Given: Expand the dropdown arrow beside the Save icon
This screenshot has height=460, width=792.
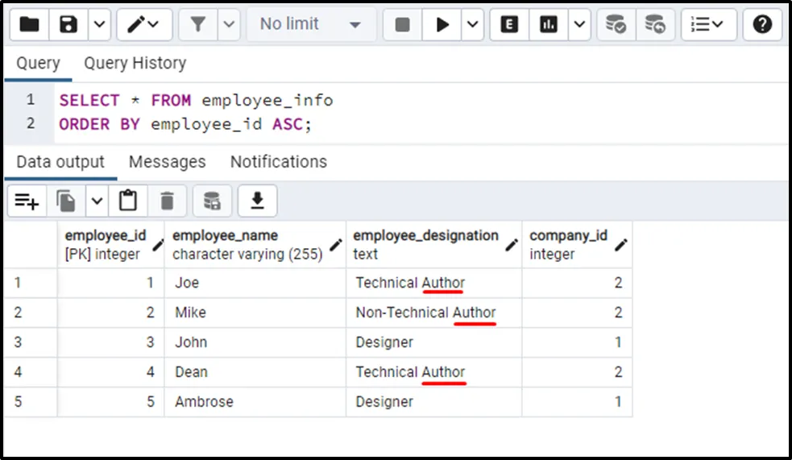Looking at the screenshot, I should (99, 25).
